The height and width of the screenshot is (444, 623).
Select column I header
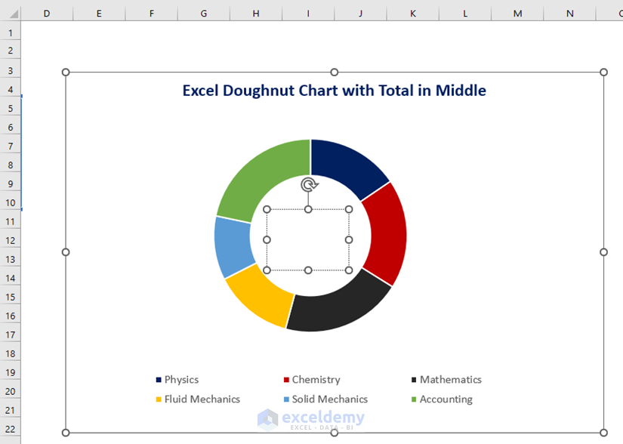click(x=308, y=14)
